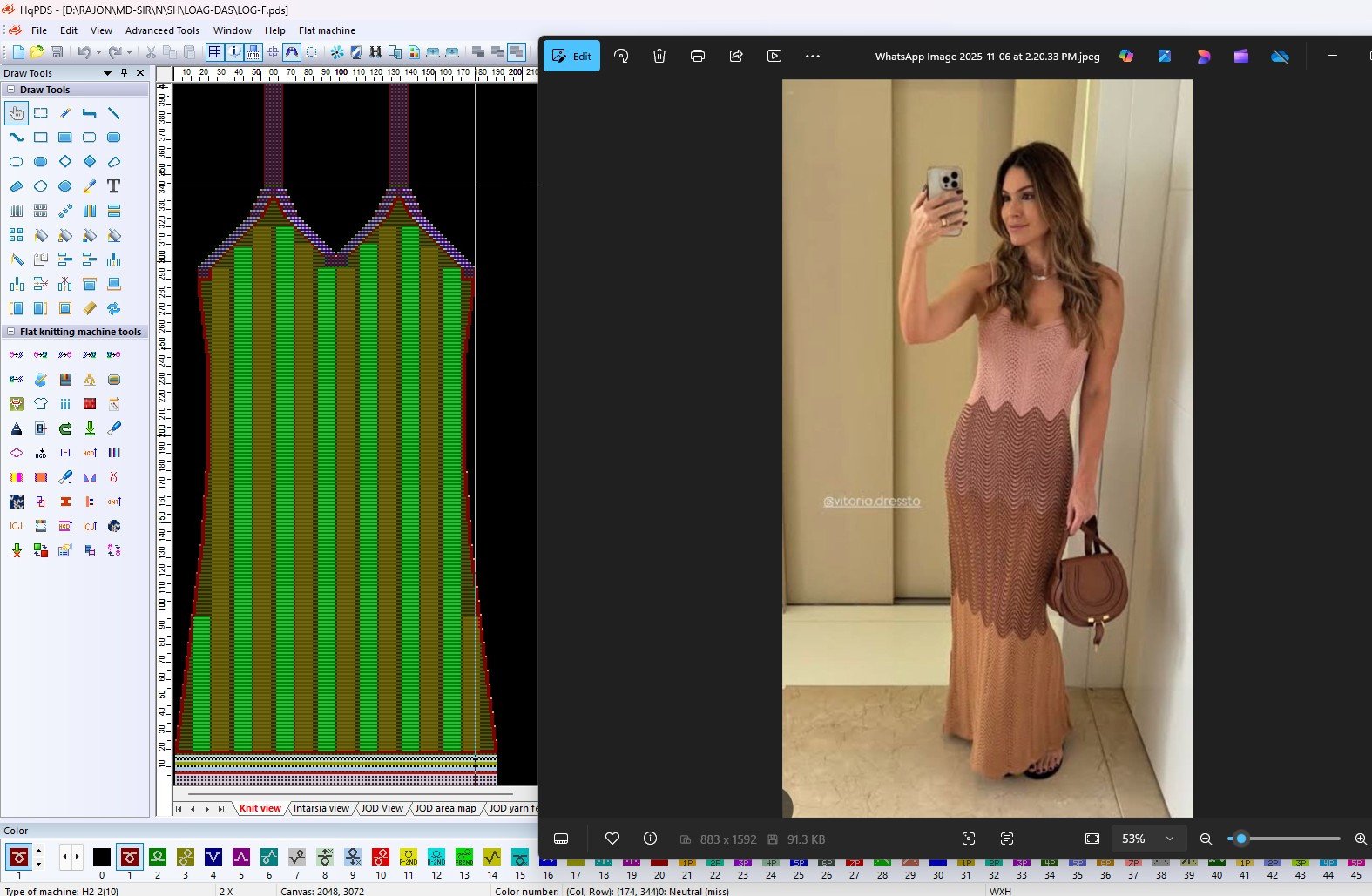Toggle grid display button in toolbar
Viewport: 1372px width, 896px height.
215,52
